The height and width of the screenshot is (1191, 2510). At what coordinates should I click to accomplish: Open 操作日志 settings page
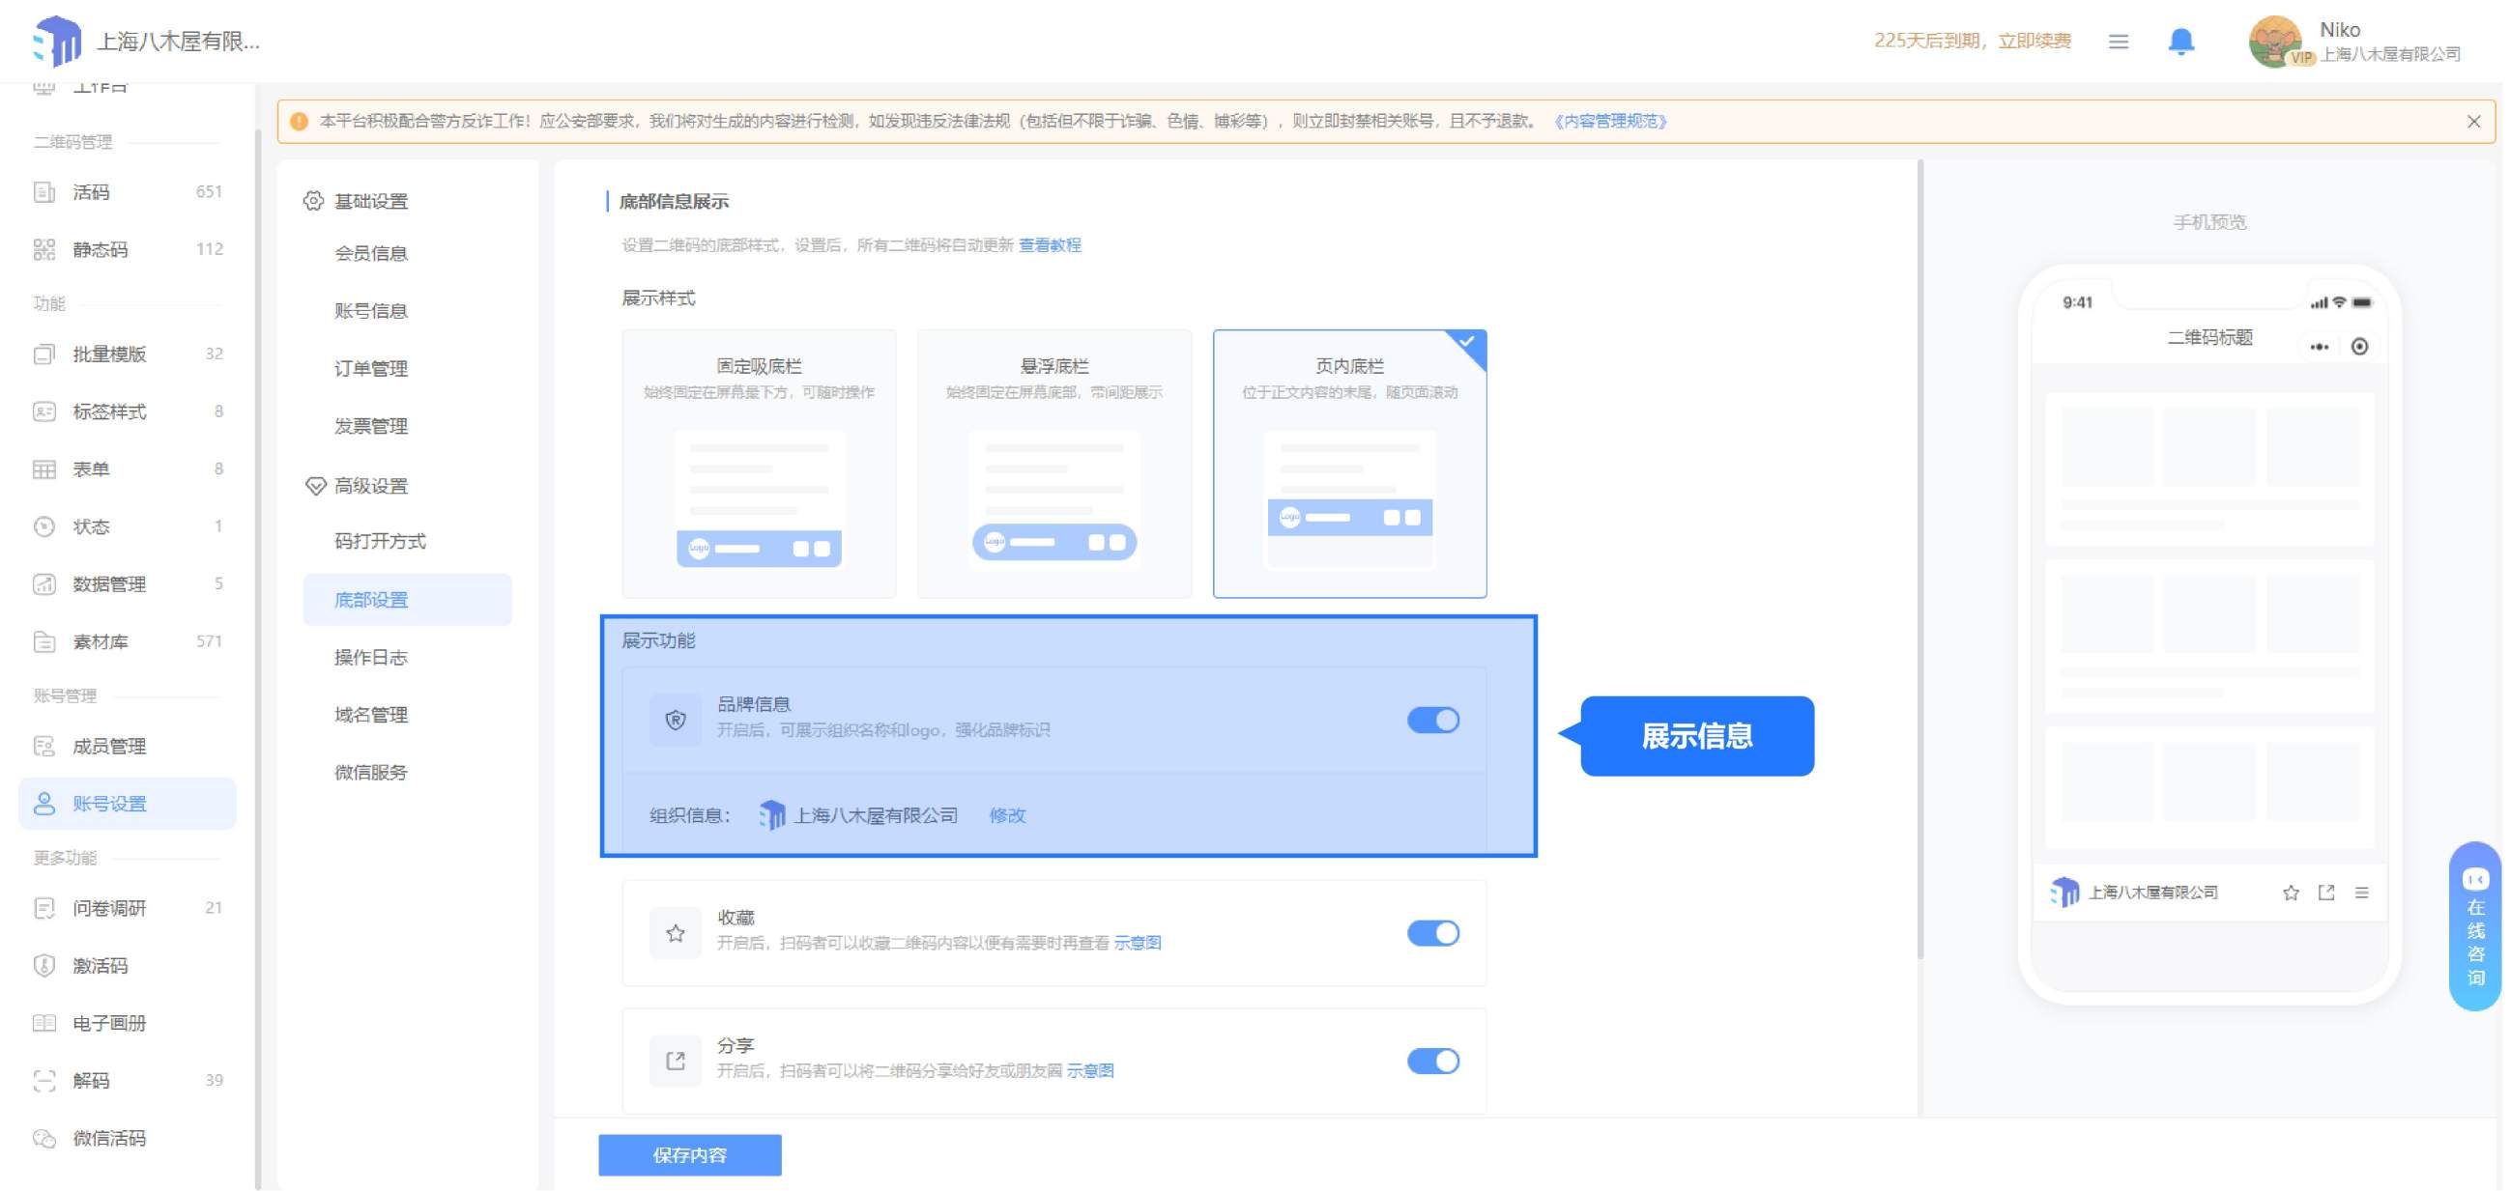[x=371, y=658]
